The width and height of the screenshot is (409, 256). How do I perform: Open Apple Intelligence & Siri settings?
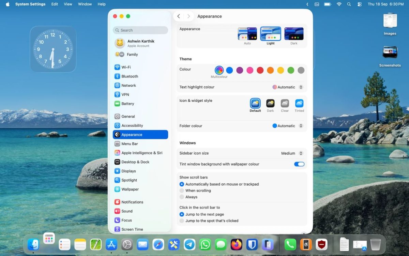(140, 153)
